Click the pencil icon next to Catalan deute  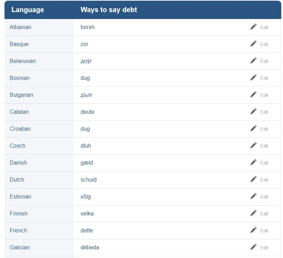point(254,112)
